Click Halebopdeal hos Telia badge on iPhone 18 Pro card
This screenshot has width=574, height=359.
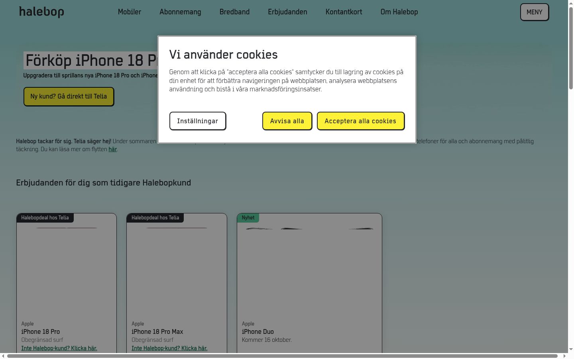click(45, 218)
